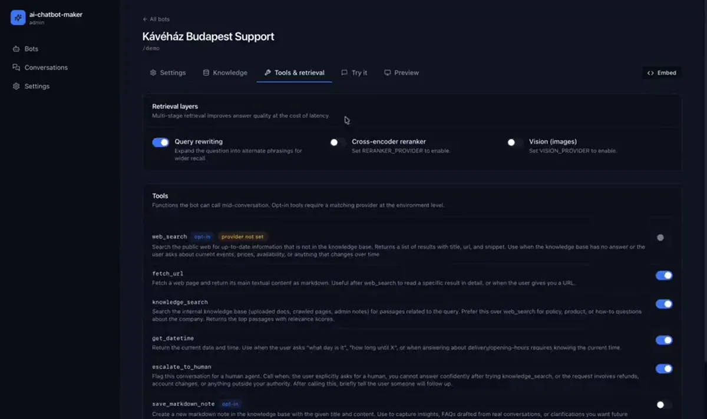Click the ai-chatbot-maker app title
Screen dimensions: 707x419
[x=56, y=14]
